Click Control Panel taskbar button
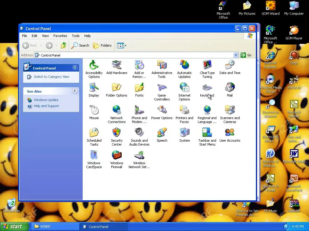Screen dimensions: 309x231 pos(104,227)
